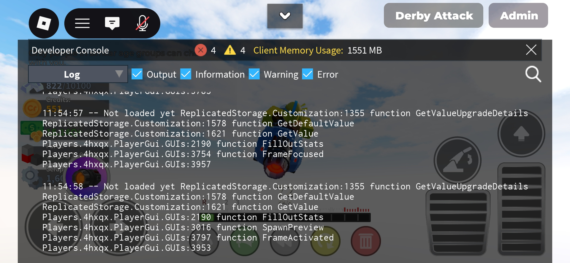Open the chat bubble icon
Viewport: 570px width, 263px height.
112,23
